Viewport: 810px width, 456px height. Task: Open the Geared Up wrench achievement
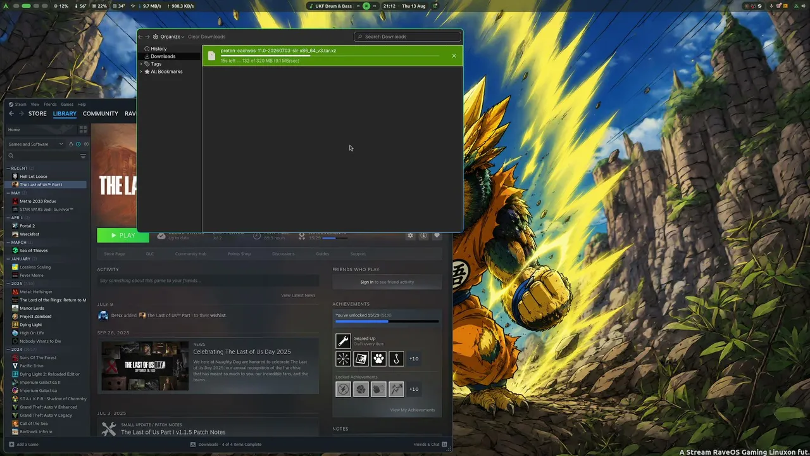click(x=343, y=341)
